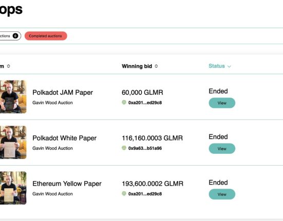Click the Ended status for JAM Paper
Viewport: 283px width, 221px height.
[218, 91]
